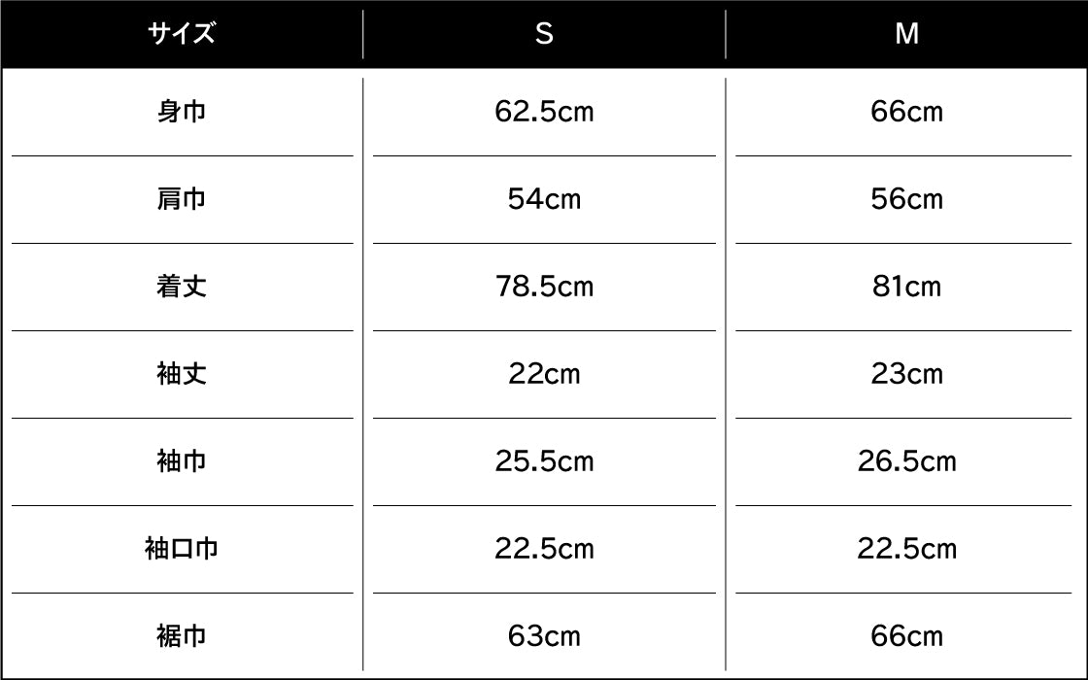Click the 54cm shoulder width value
The height and width of the screenshot is (680, 1088).
click(544, 200)
